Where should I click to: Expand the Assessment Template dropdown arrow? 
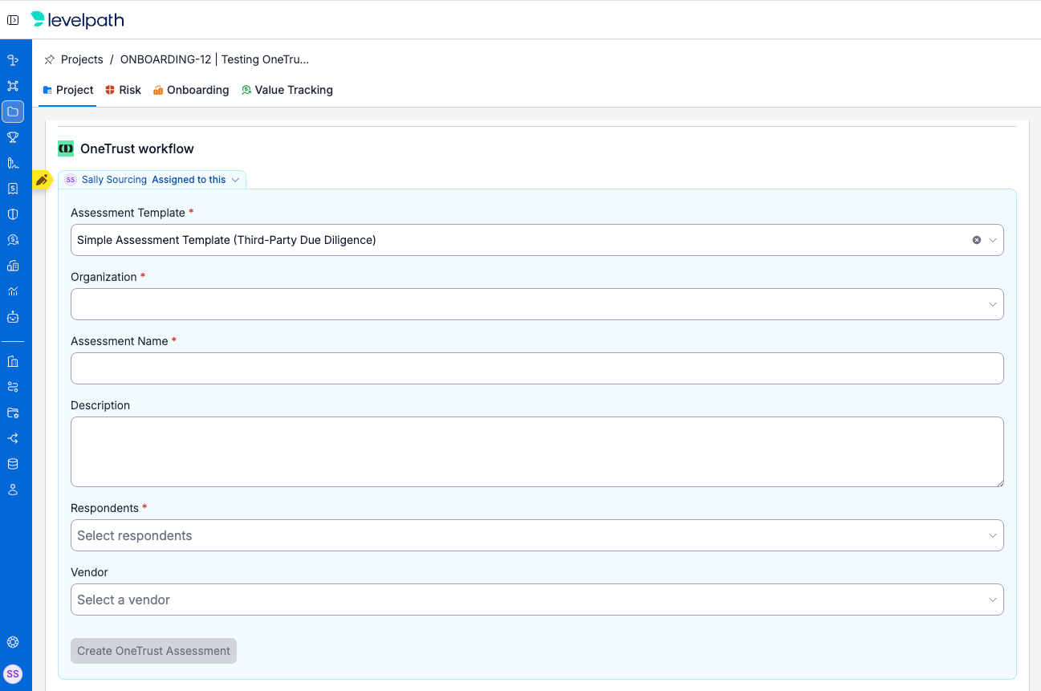993,240
